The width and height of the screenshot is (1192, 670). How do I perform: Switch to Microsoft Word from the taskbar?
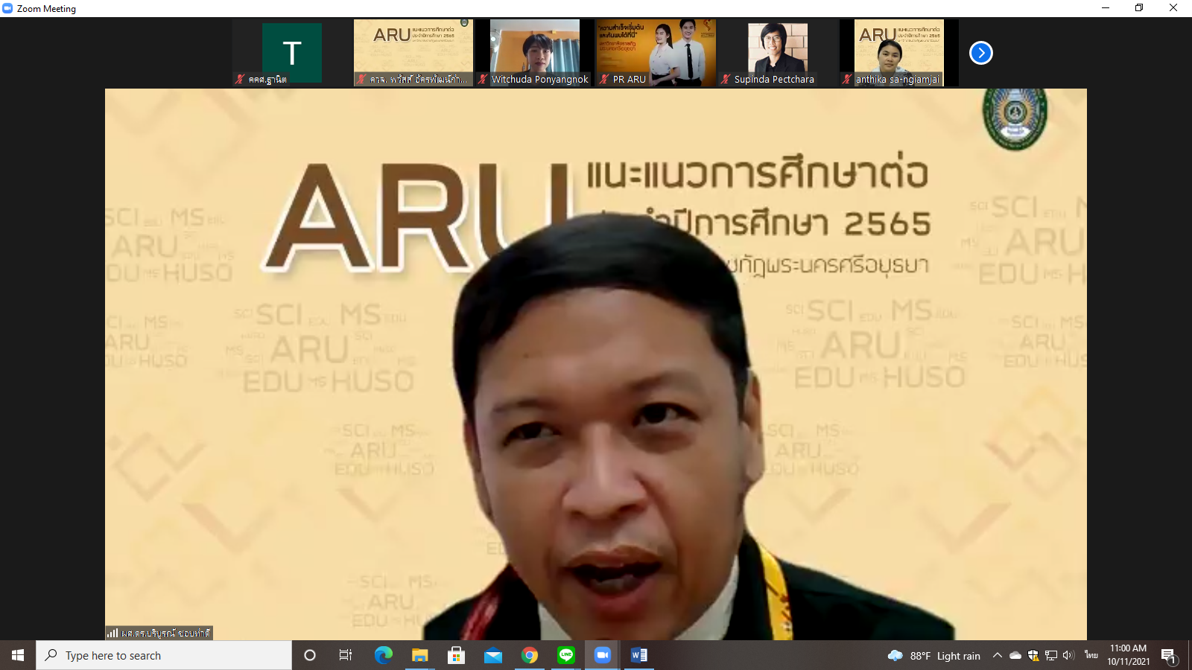pos(638,655)
